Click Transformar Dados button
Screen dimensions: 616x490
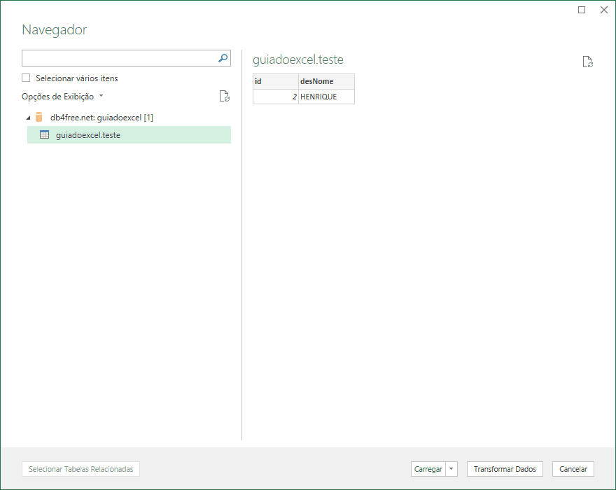505,469
